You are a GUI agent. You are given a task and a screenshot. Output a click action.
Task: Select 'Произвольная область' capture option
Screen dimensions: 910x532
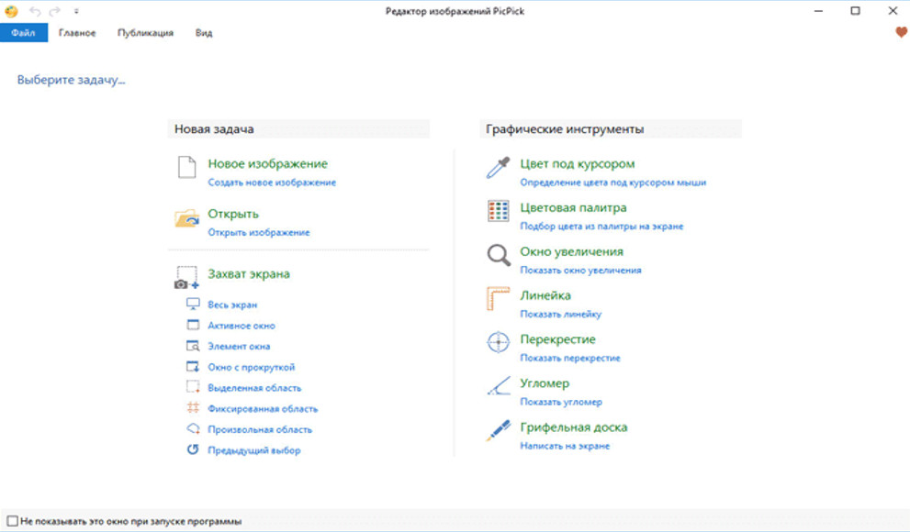[x=260, y=430]
